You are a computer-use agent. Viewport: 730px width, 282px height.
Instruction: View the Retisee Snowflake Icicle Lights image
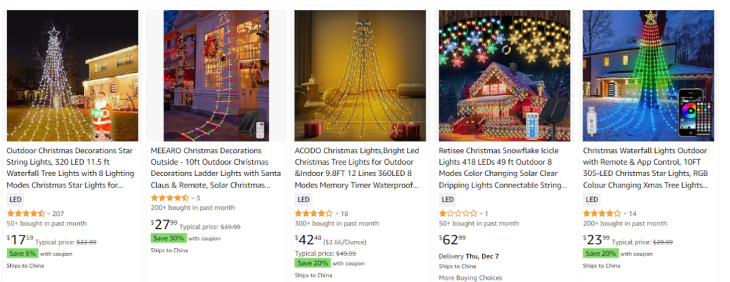[x=504, y=76]
